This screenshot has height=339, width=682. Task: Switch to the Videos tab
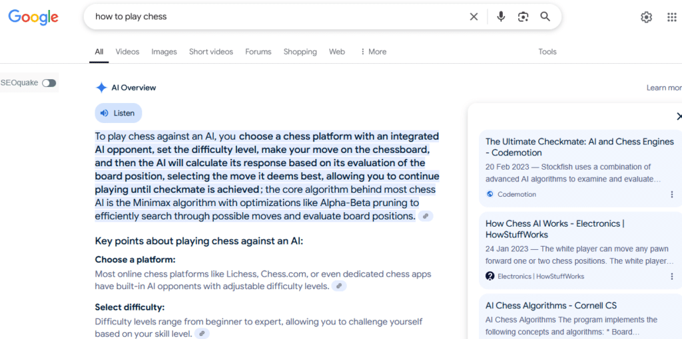(127, 52)
